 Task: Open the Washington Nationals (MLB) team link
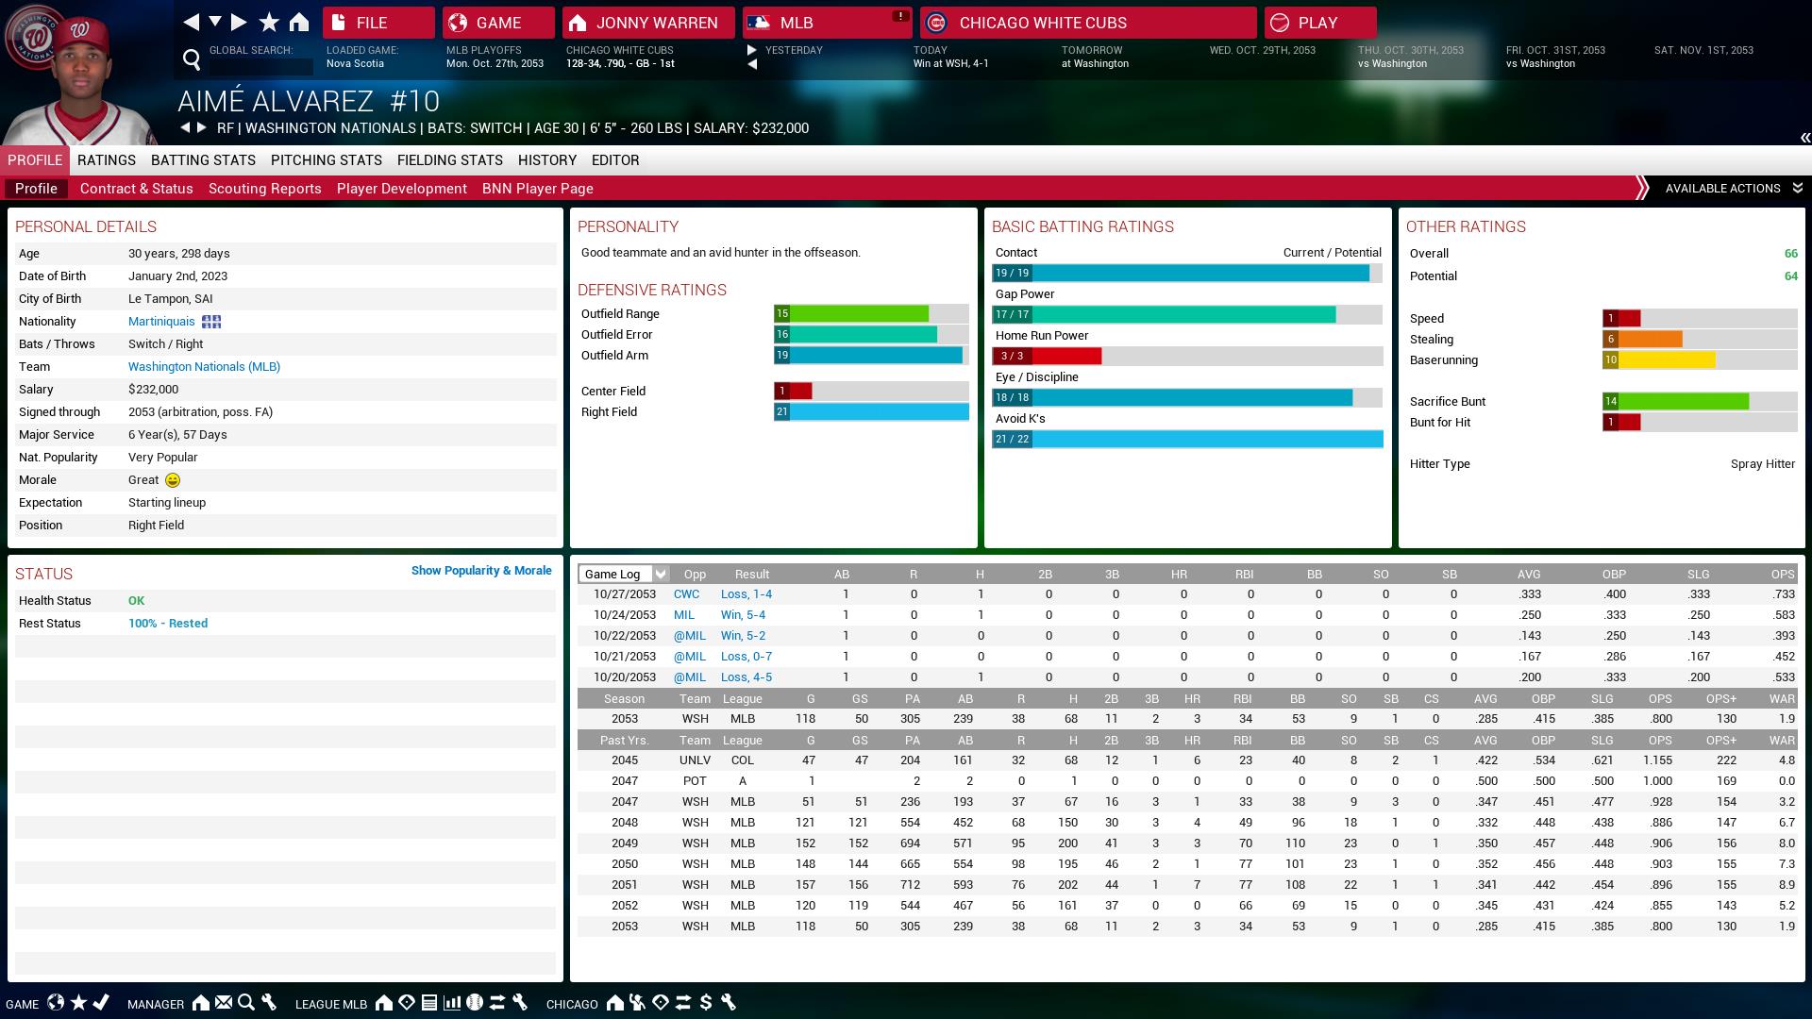pyautogui.click(x=204, y=367)
